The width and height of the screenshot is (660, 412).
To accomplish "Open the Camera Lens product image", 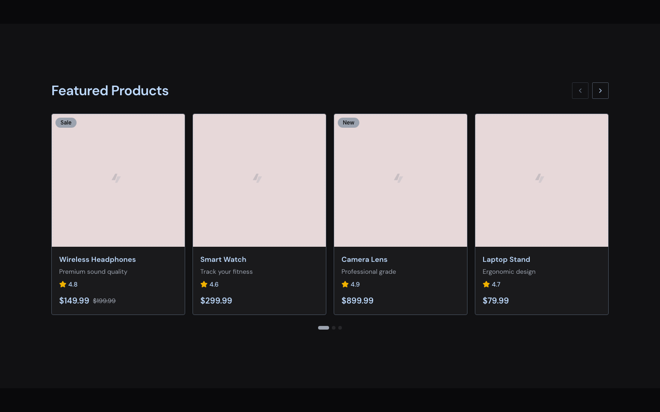I will 401,180.
